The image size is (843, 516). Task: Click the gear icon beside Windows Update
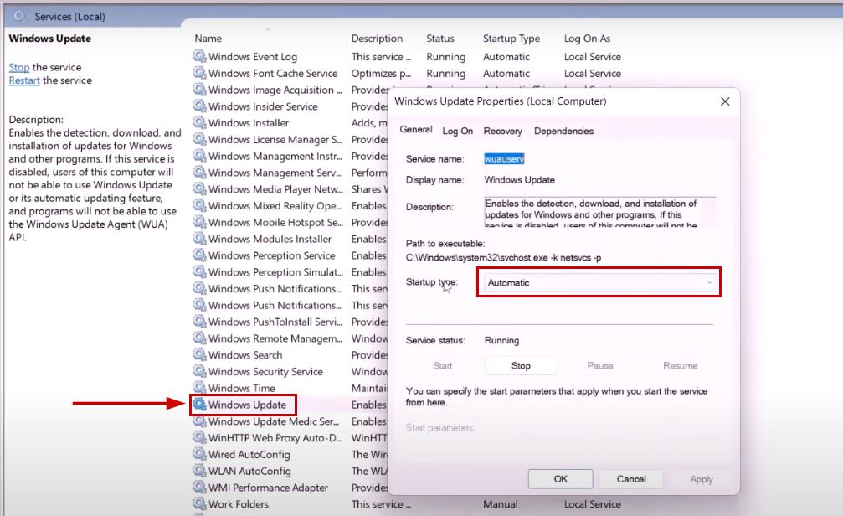point(199,404)
